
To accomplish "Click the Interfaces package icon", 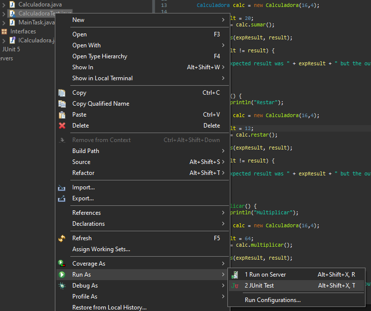I will (x=4, y=31).
